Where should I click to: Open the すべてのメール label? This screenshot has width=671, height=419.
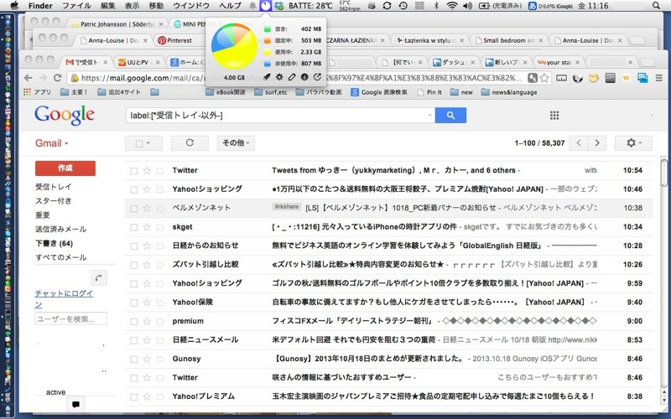[60, 257]
